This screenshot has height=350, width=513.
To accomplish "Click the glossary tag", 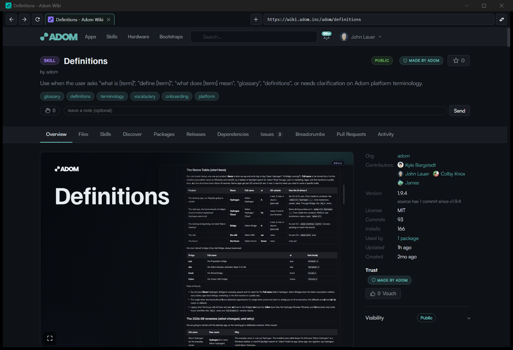I will 52,96.
